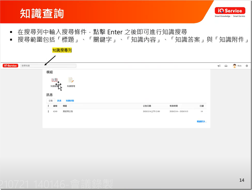Select the 公告 tab
Screen dimensions: 252x190
pos(51,101)
